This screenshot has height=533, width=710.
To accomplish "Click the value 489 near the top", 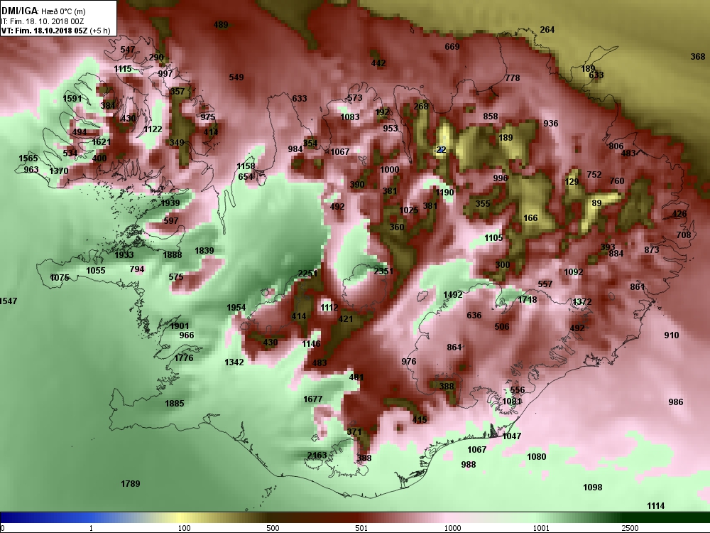I will pos(221,25).
